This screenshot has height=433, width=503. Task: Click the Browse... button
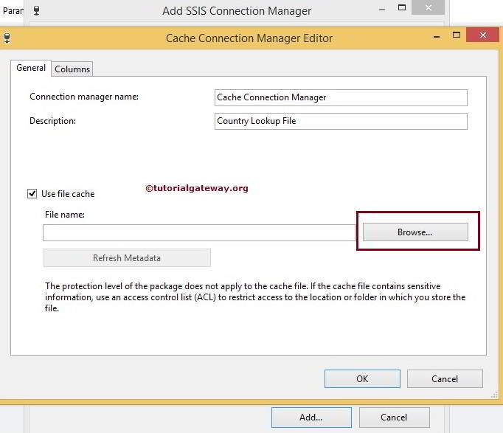pos(415,232)
